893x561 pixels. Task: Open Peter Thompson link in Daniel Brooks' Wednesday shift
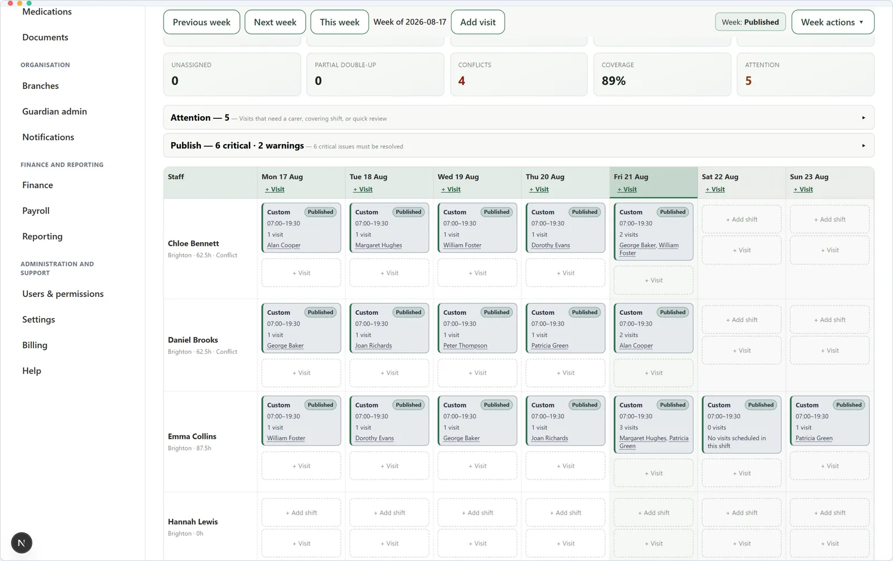pos(465,346)
